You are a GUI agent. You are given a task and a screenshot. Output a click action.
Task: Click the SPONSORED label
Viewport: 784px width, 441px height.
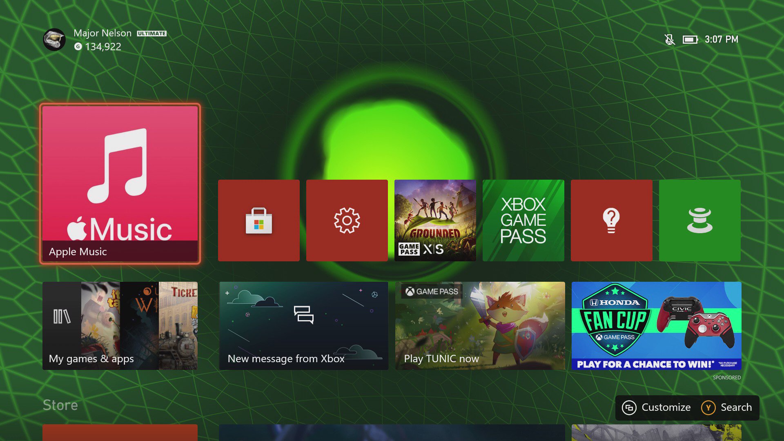(x=727, y=378)
